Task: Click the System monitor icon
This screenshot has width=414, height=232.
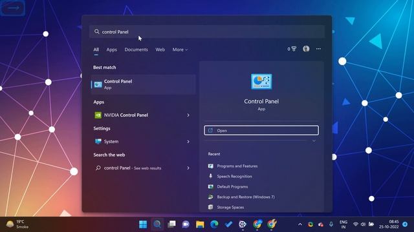Action: point(98,142)
